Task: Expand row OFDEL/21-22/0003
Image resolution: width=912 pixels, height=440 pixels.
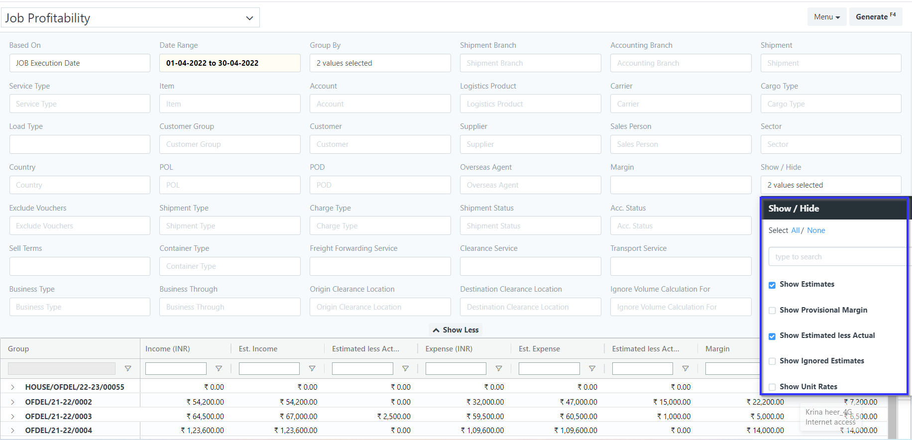Action: [x=12, y=417]
